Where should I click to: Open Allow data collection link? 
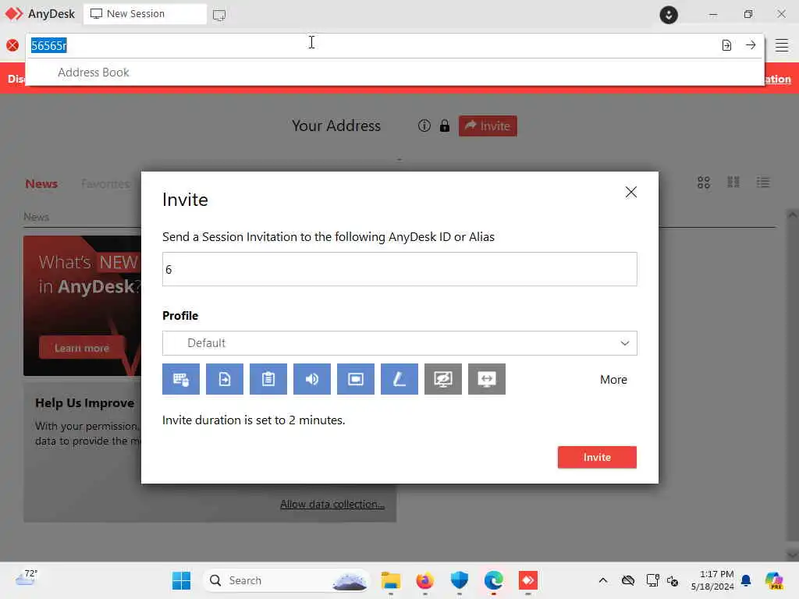[332, 505]
